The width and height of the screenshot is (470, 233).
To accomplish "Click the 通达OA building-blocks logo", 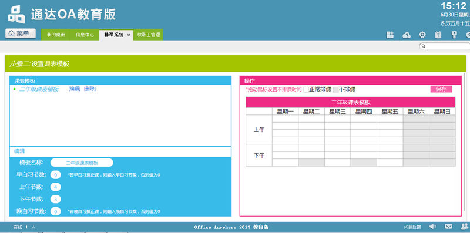I will click(16, 14).
